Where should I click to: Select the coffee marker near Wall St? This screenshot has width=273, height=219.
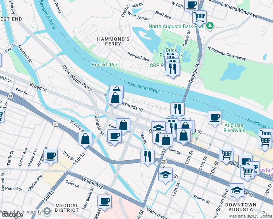point(50,157)
